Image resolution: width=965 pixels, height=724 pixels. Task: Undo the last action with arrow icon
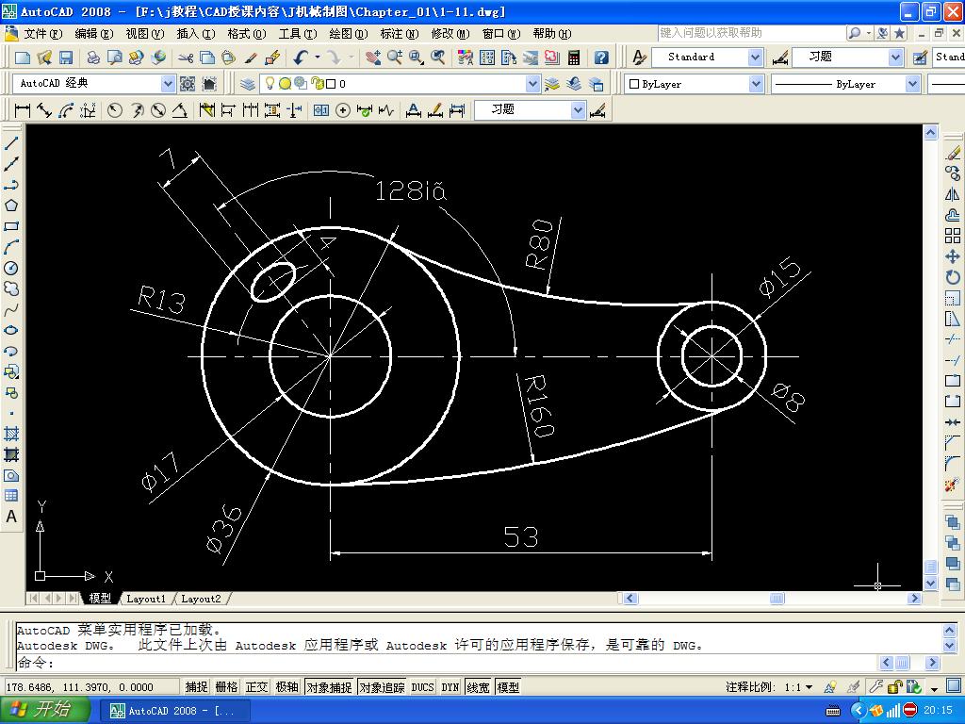301,58
